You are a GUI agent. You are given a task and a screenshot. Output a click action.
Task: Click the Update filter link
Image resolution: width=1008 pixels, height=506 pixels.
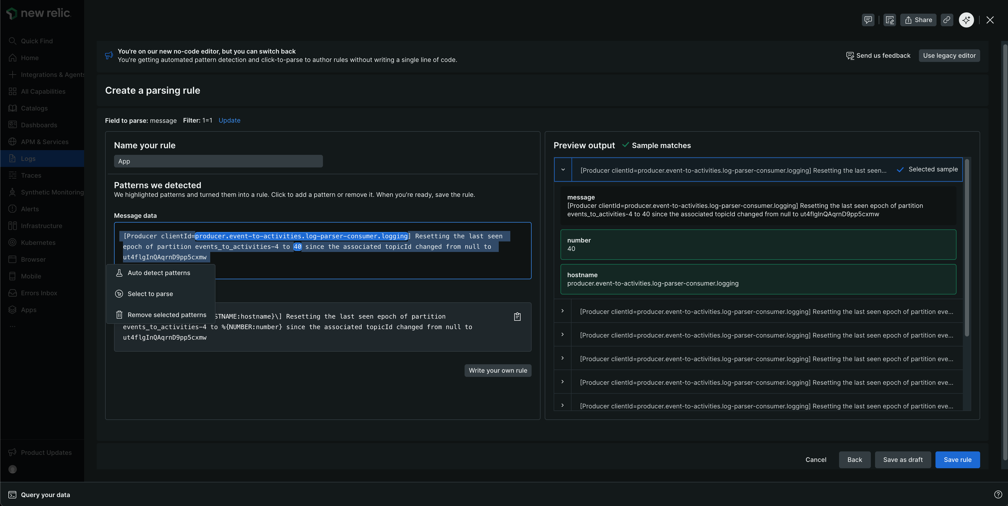229,120
